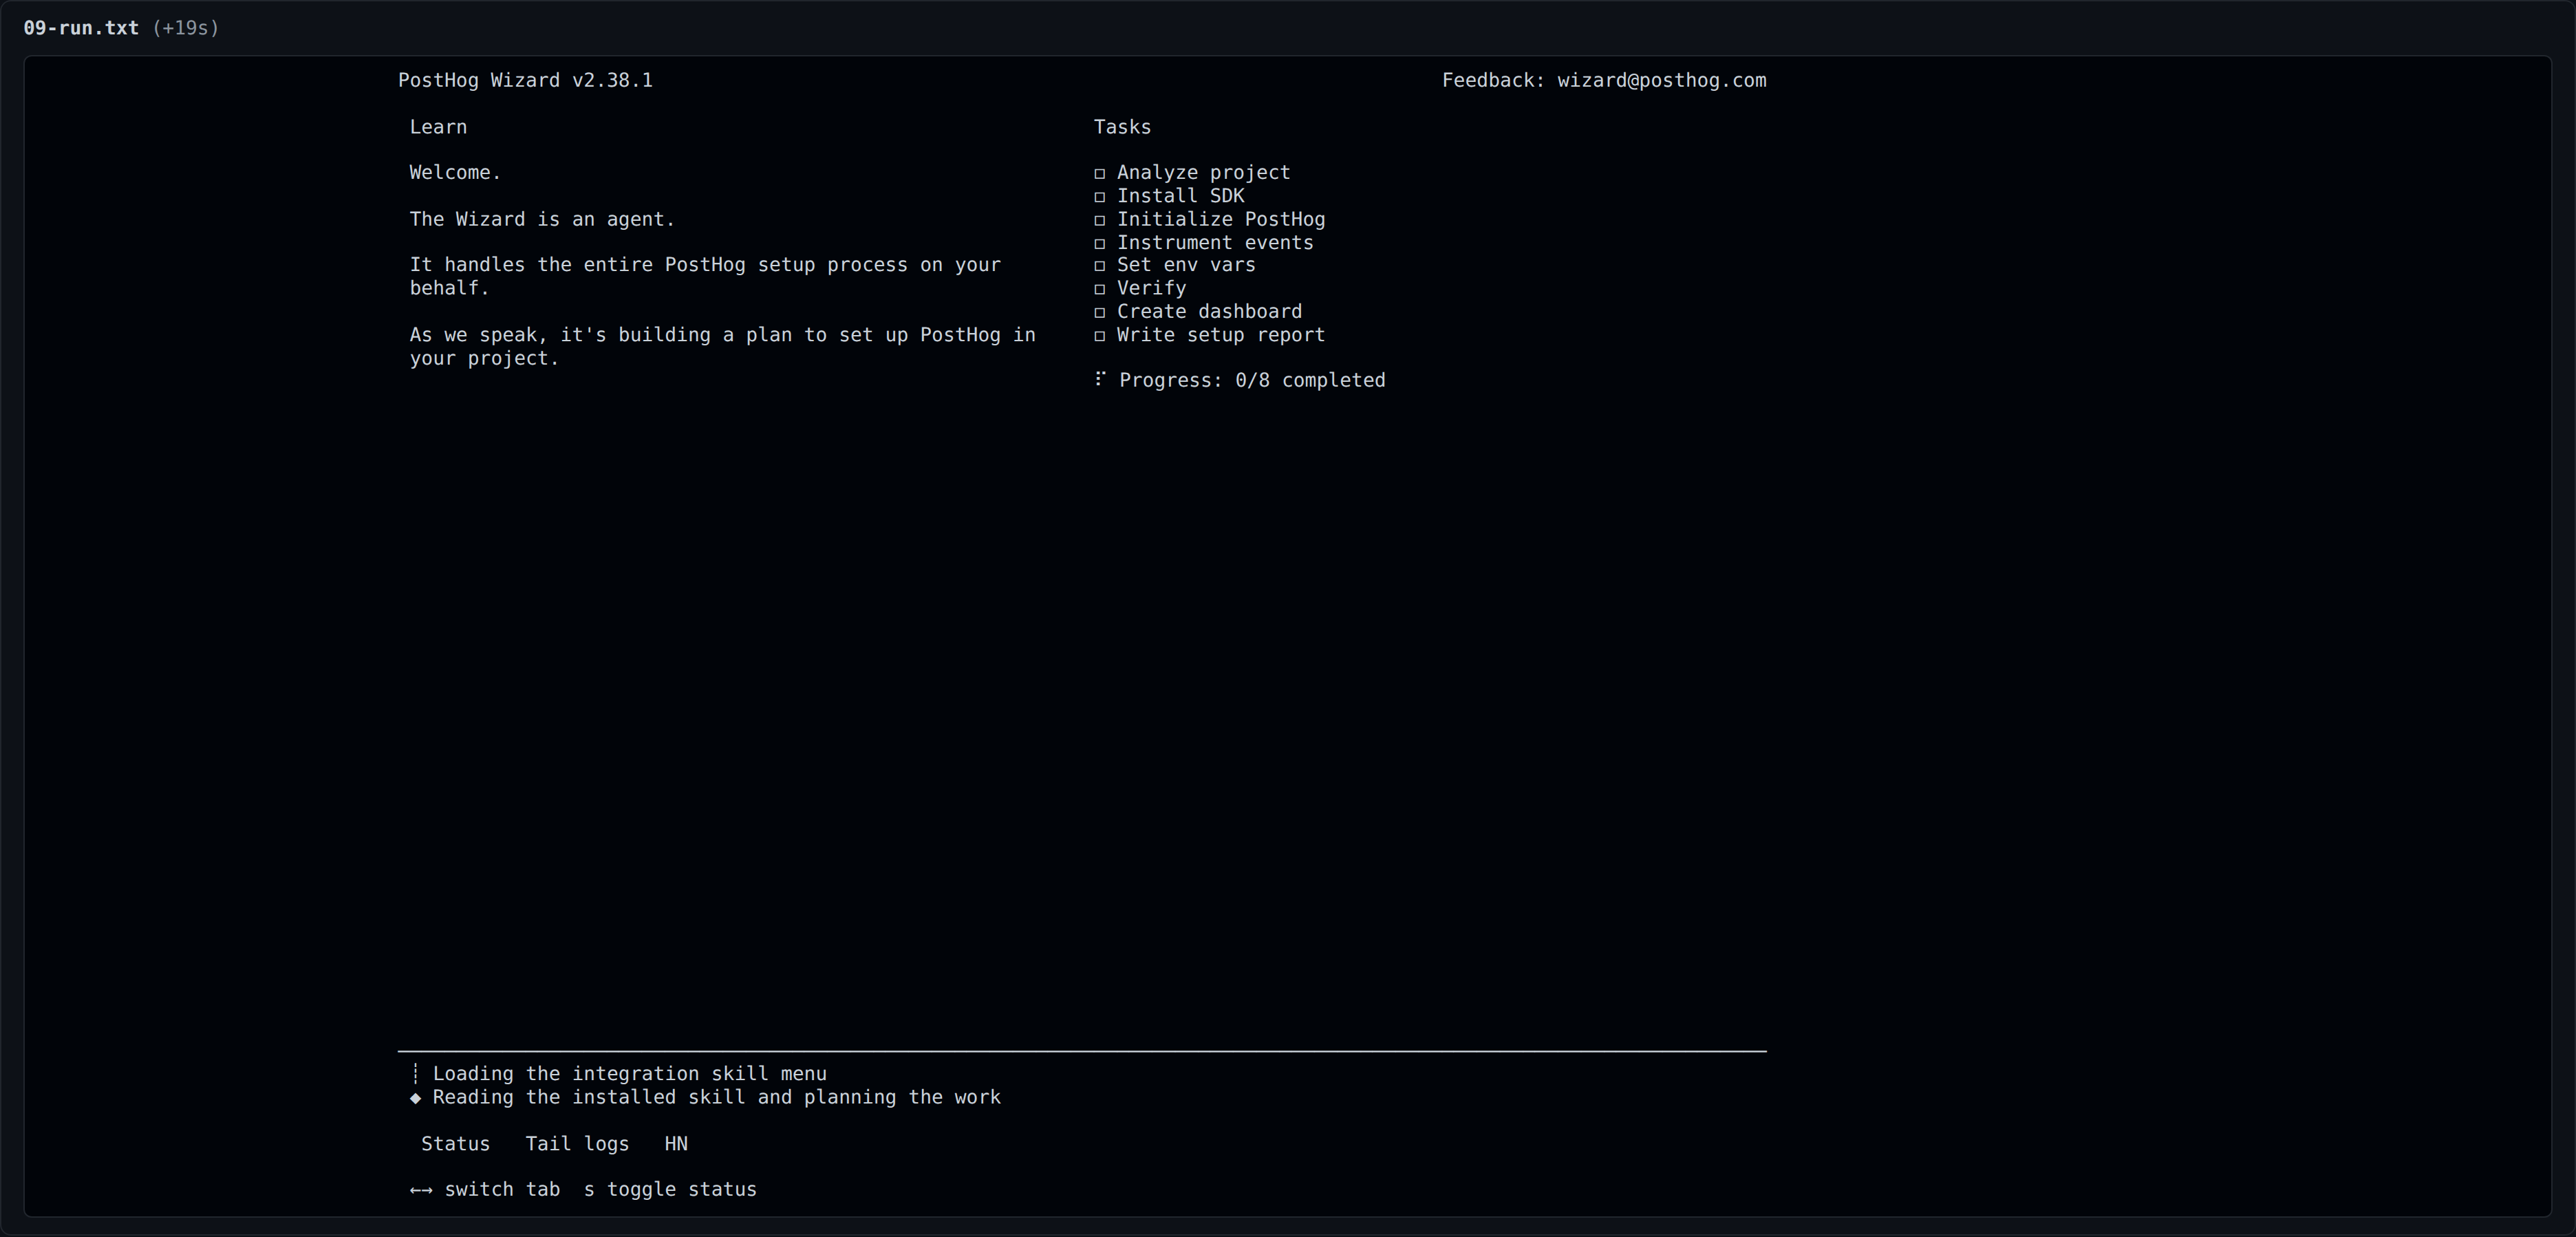
Task: Click the (+19s) elapsed time label
Action: [185, 28]
